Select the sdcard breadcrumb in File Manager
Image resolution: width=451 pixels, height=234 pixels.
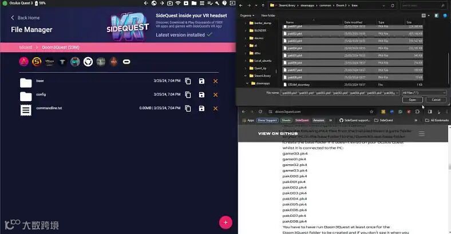tap(25, 47)
